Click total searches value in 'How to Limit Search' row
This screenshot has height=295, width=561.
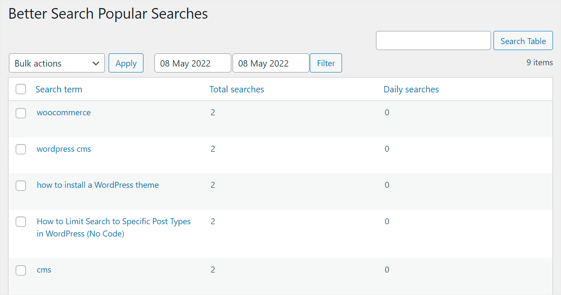tap(213, 221)
